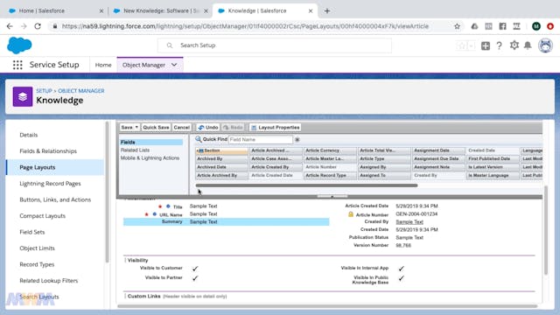The width and height of the screenshot is (560, 315).
Task: Click the Undo button
Action: coord(208,128)
